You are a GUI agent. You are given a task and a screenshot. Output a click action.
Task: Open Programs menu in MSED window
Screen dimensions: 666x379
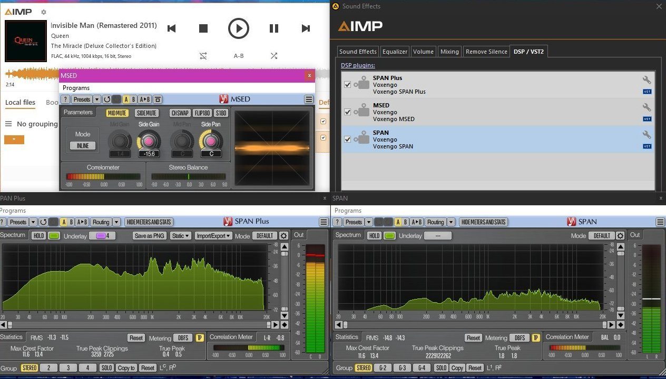[76, 88]
